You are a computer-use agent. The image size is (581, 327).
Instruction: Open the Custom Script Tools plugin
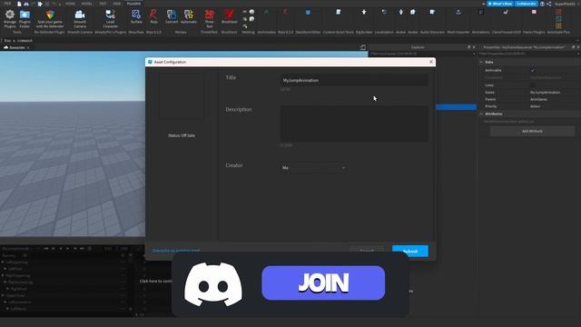(x=339, y=12)
